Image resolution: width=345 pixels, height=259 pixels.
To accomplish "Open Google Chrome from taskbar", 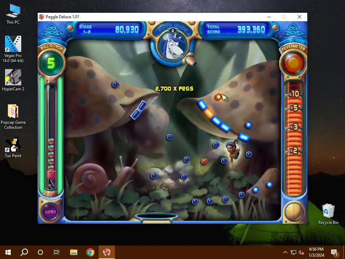I will click(90, 252).
